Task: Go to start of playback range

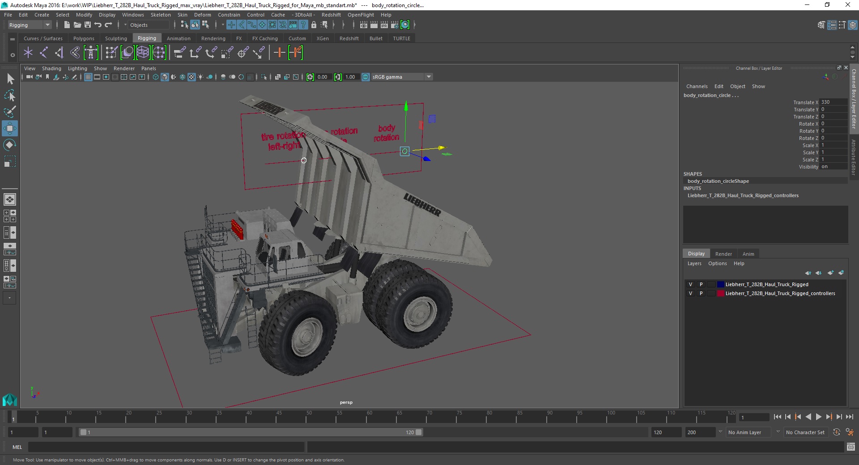Action: pyautogui.click(x=777, y=417)
